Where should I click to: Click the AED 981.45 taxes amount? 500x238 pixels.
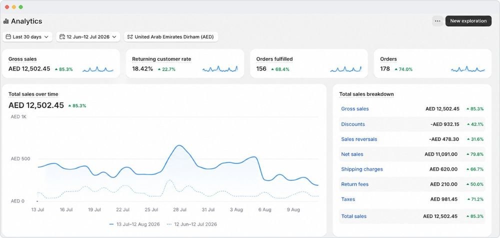444,199
